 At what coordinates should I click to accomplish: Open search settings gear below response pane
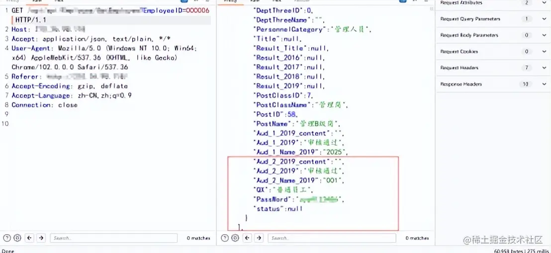pos(235,238)
